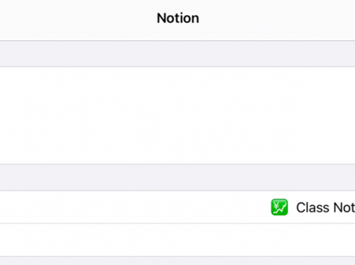
Task: Click the navigation bar left of Notion
Action: pyautogui.click(x=78, y=20)
